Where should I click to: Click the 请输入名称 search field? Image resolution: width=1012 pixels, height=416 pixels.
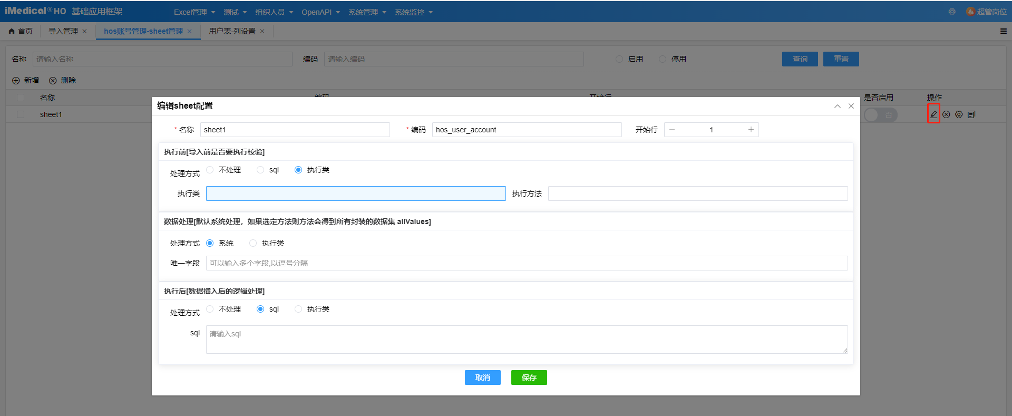[162, 59]
